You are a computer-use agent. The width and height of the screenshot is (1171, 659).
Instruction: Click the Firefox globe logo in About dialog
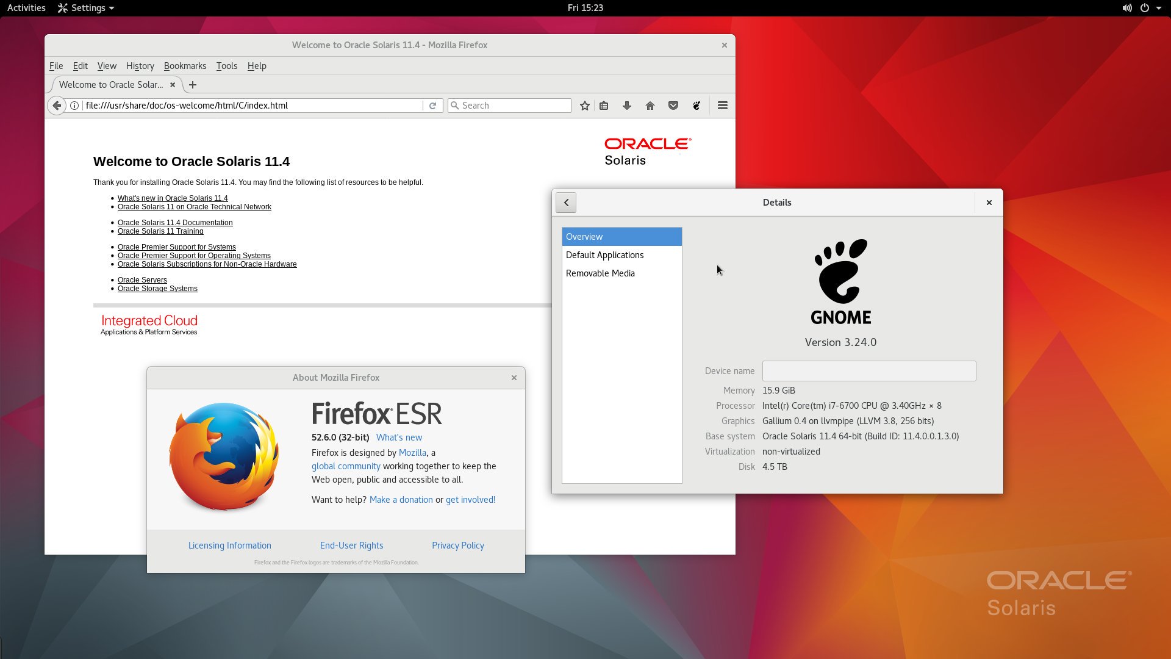point(224,456)
